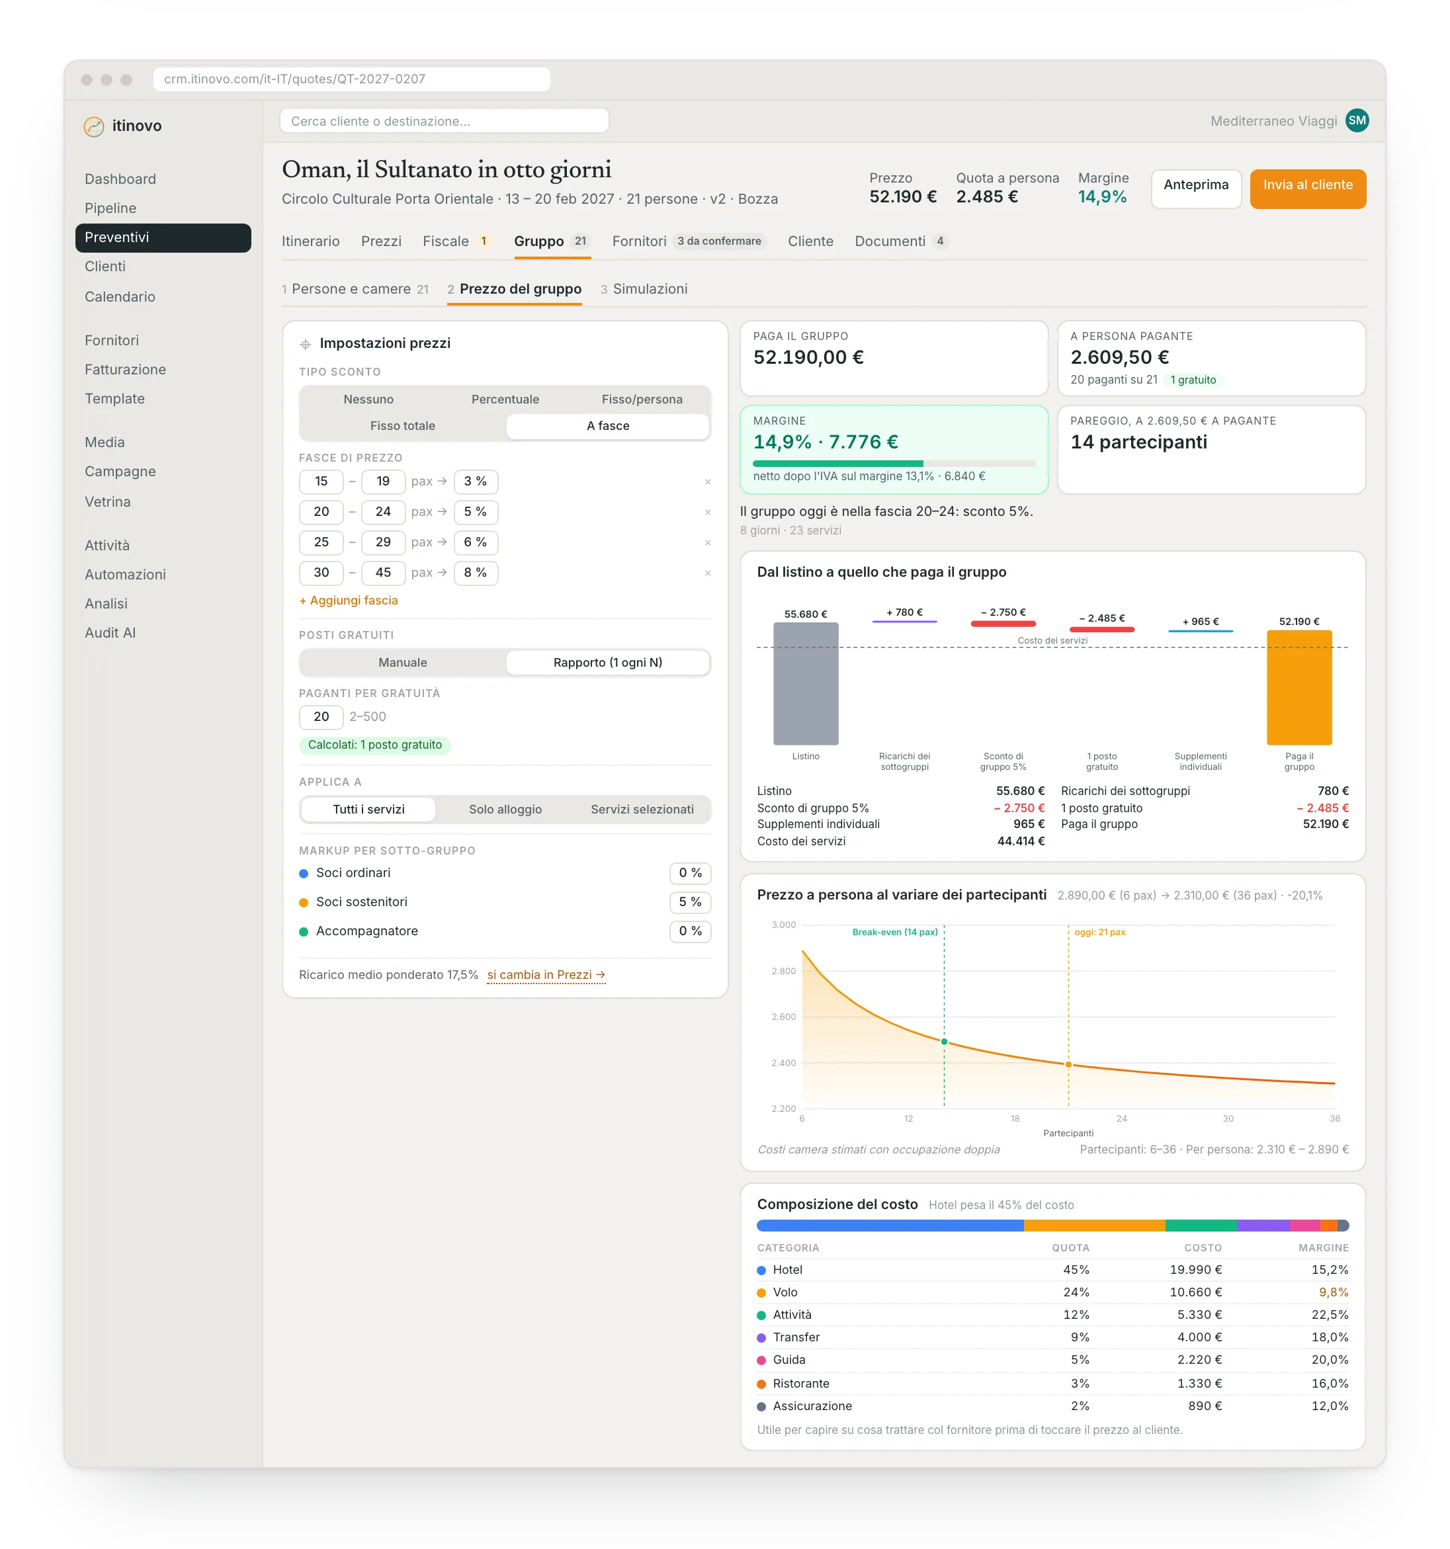The width and height of the screenshot is (1450, 1549).
Task: Choose Fisso/persona discount type
Action: tap(642, 399)
